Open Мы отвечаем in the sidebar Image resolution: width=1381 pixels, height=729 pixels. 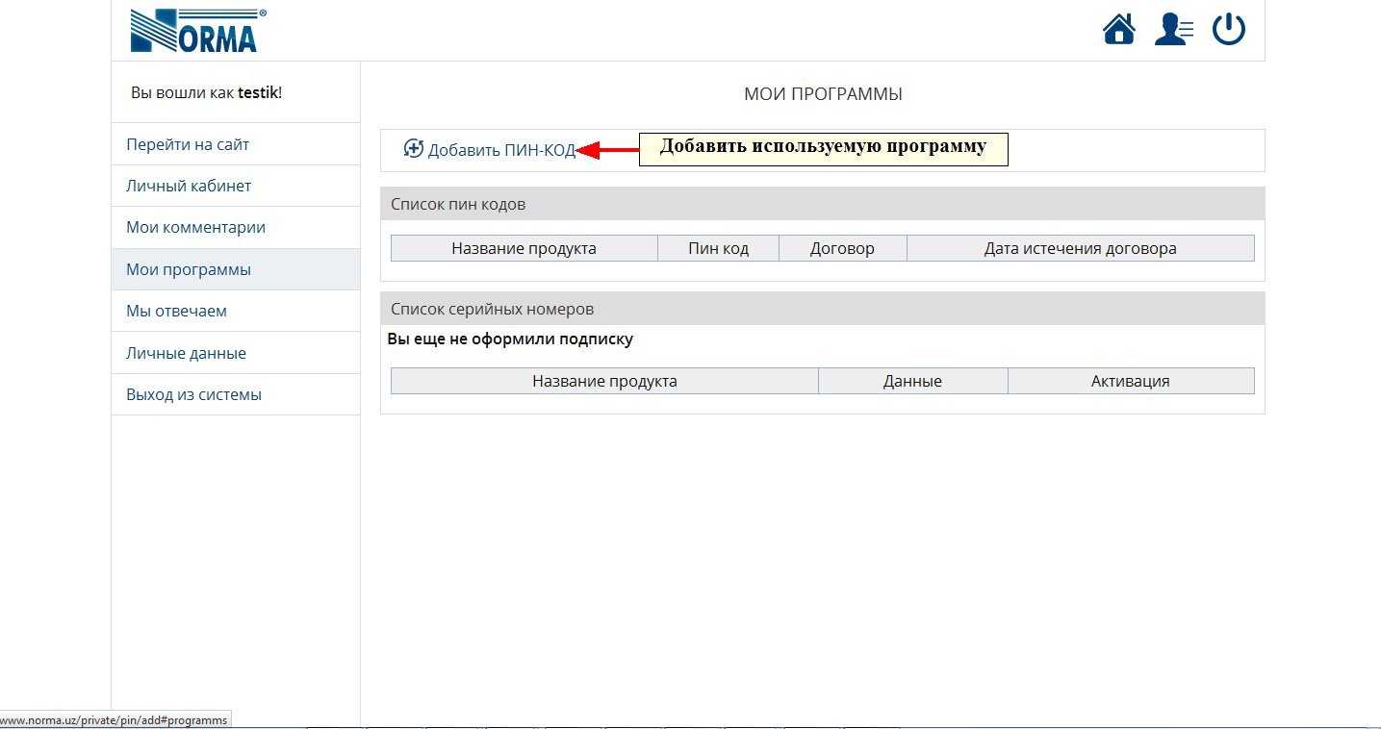pos(176,312)
